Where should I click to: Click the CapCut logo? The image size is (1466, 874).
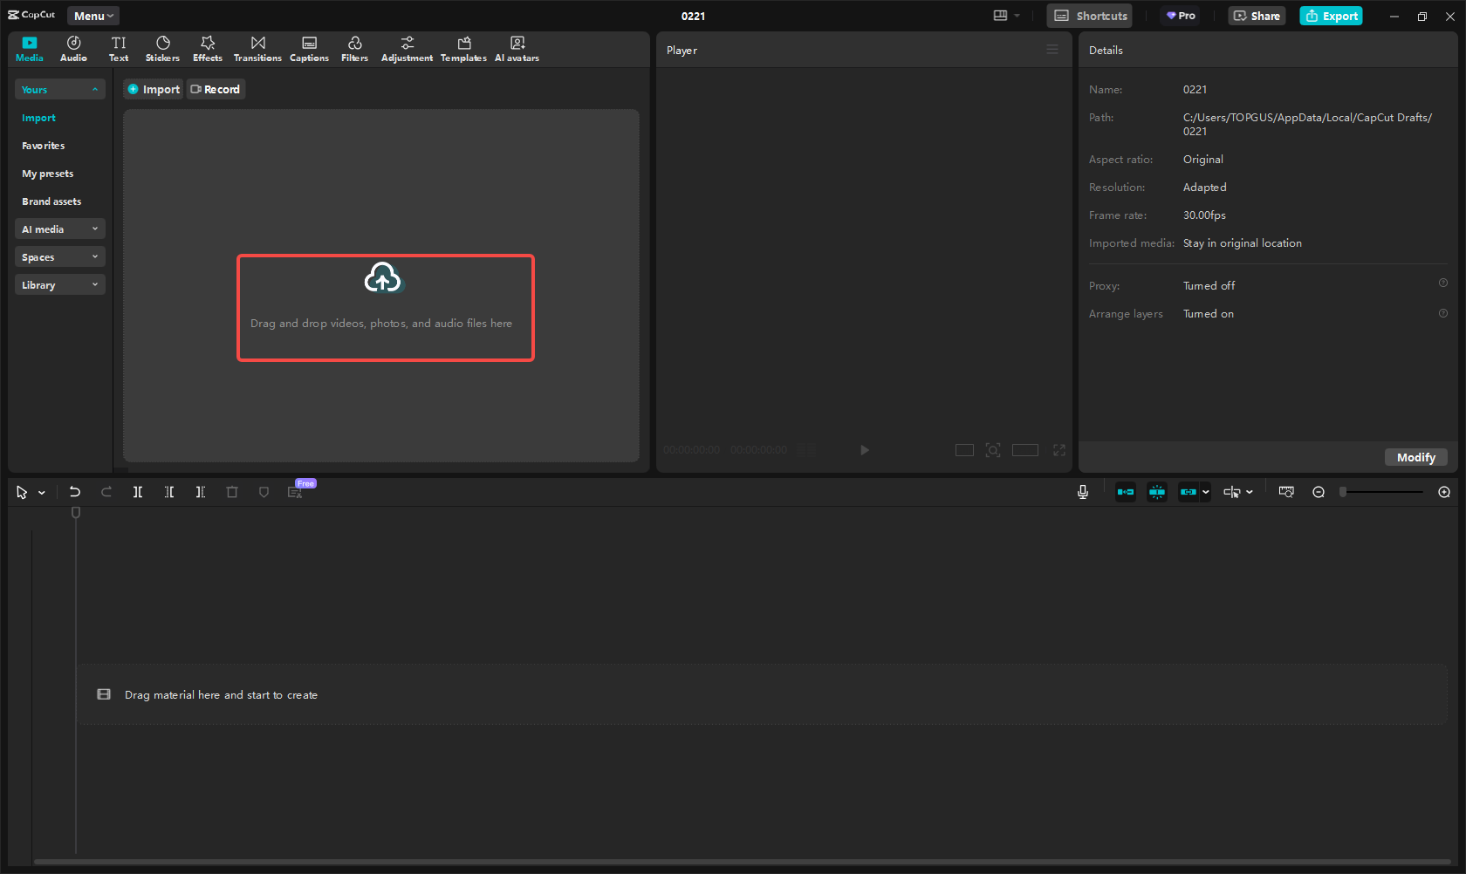point(31,15)
